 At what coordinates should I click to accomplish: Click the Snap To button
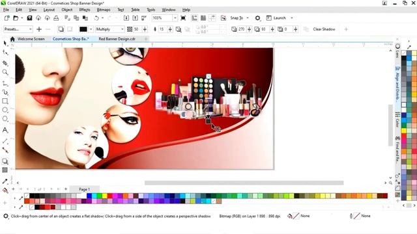click(237, 18)
